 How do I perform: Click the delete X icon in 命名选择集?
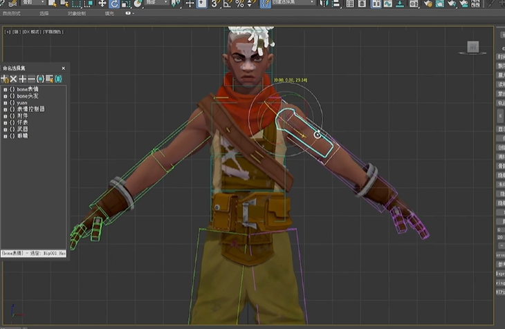[13, 79]
